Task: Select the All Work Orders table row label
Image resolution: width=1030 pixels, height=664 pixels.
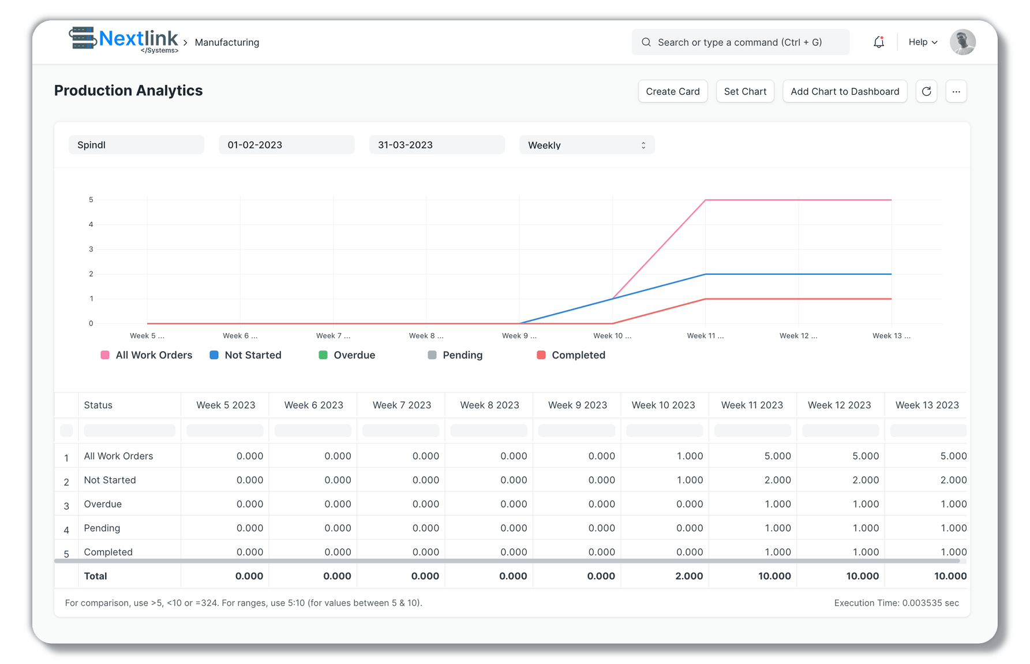Action: click(x=118, y=456)
